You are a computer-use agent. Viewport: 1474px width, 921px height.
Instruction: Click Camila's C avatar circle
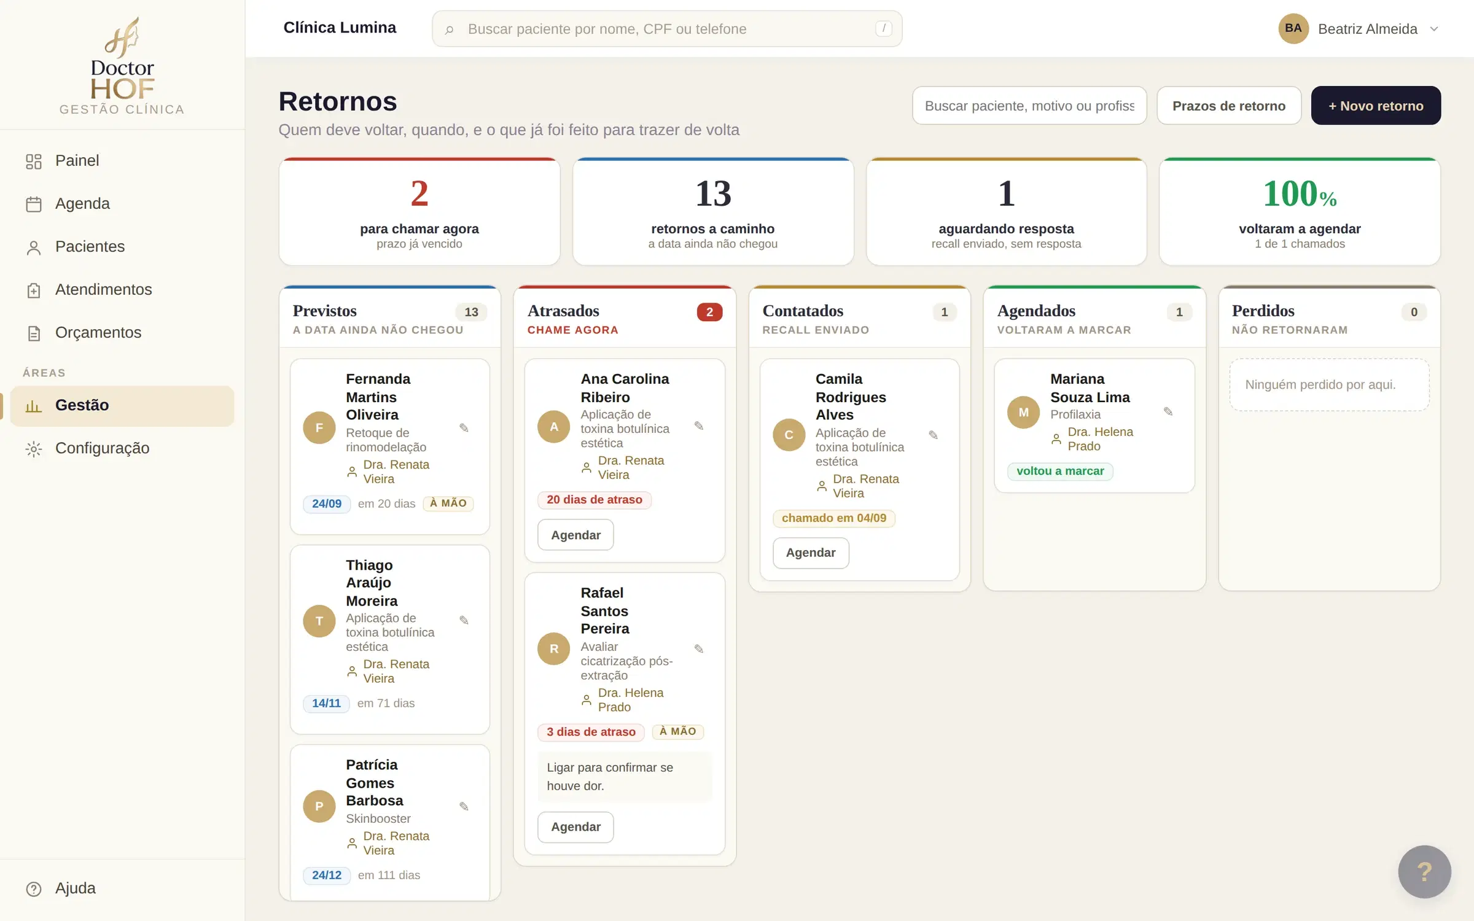[789, 435]
